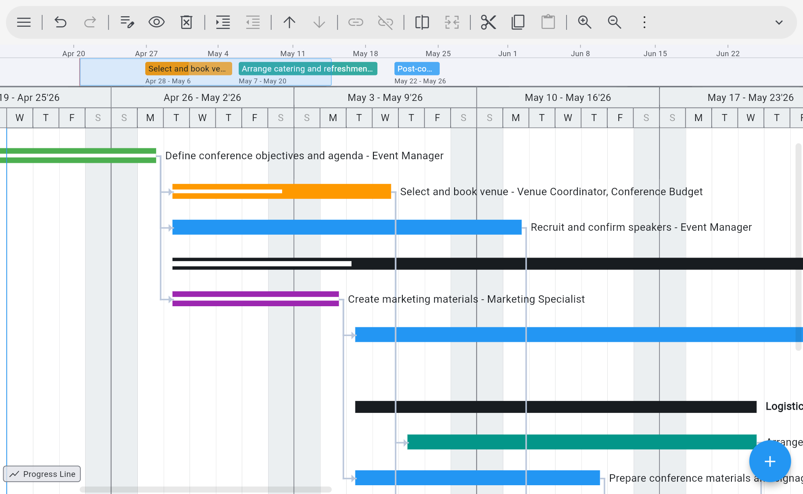The height and width of the screenshot is (494, 803).
Task: Toggle the eye preview icon
Action: pyautogui.click(x=156, y=22)
